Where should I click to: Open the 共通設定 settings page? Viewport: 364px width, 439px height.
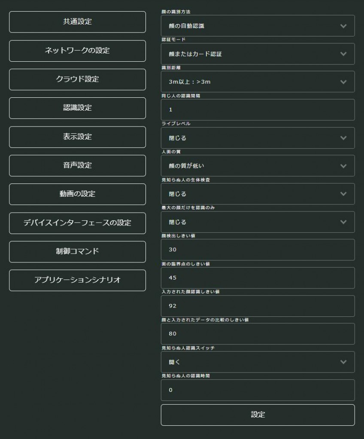[x=77, y=22]
